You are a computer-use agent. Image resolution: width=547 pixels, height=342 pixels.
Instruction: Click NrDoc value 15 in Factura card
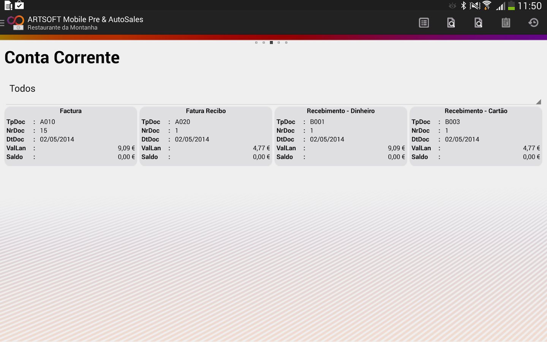[44, 131]
